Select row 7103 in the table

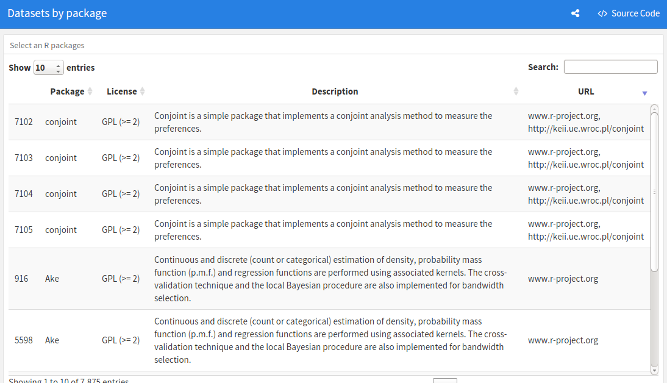pos(329,159)
